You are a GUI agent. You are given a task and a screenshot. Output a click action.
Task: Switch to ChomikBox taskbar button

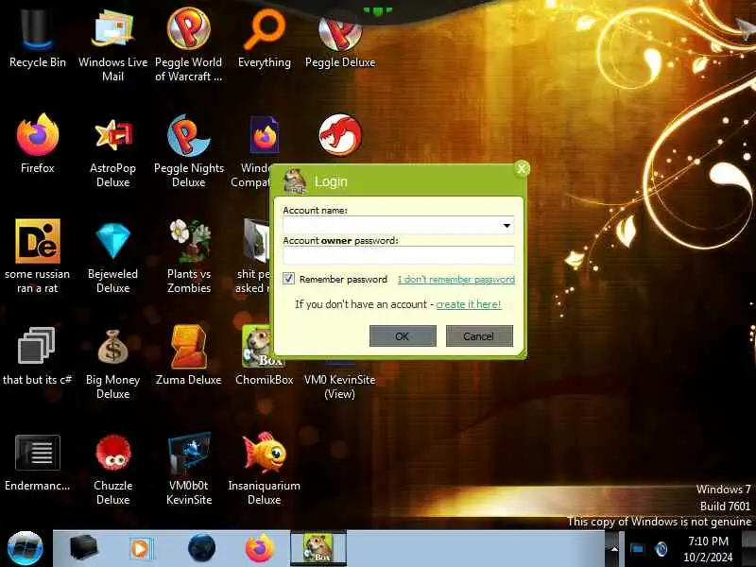[318, 549]
